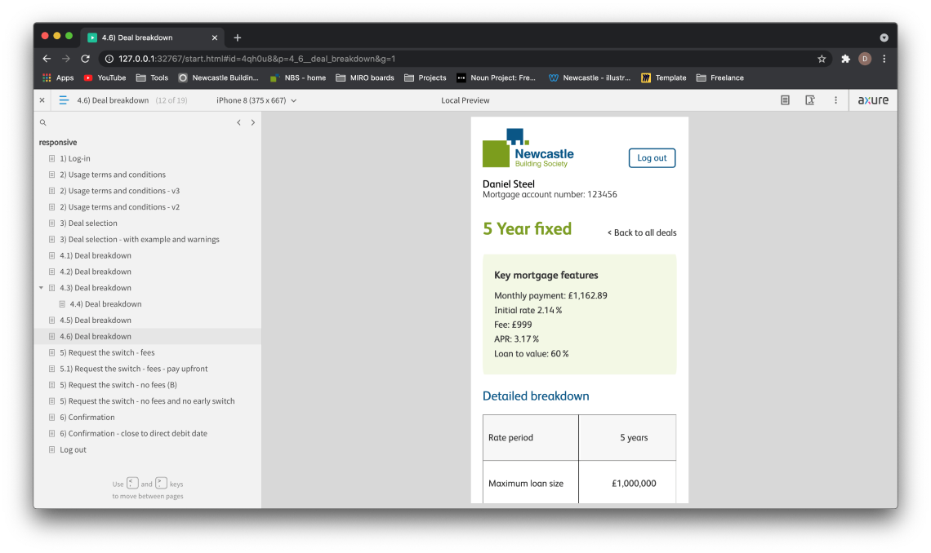Viewport: 931px width, 553px height.
Task: Bookmark this page with the star icon
Action: [x=822, y=59]
